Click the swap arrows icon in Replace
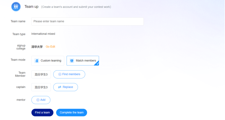This screenshot has width=225, height=120. (59, 87)
